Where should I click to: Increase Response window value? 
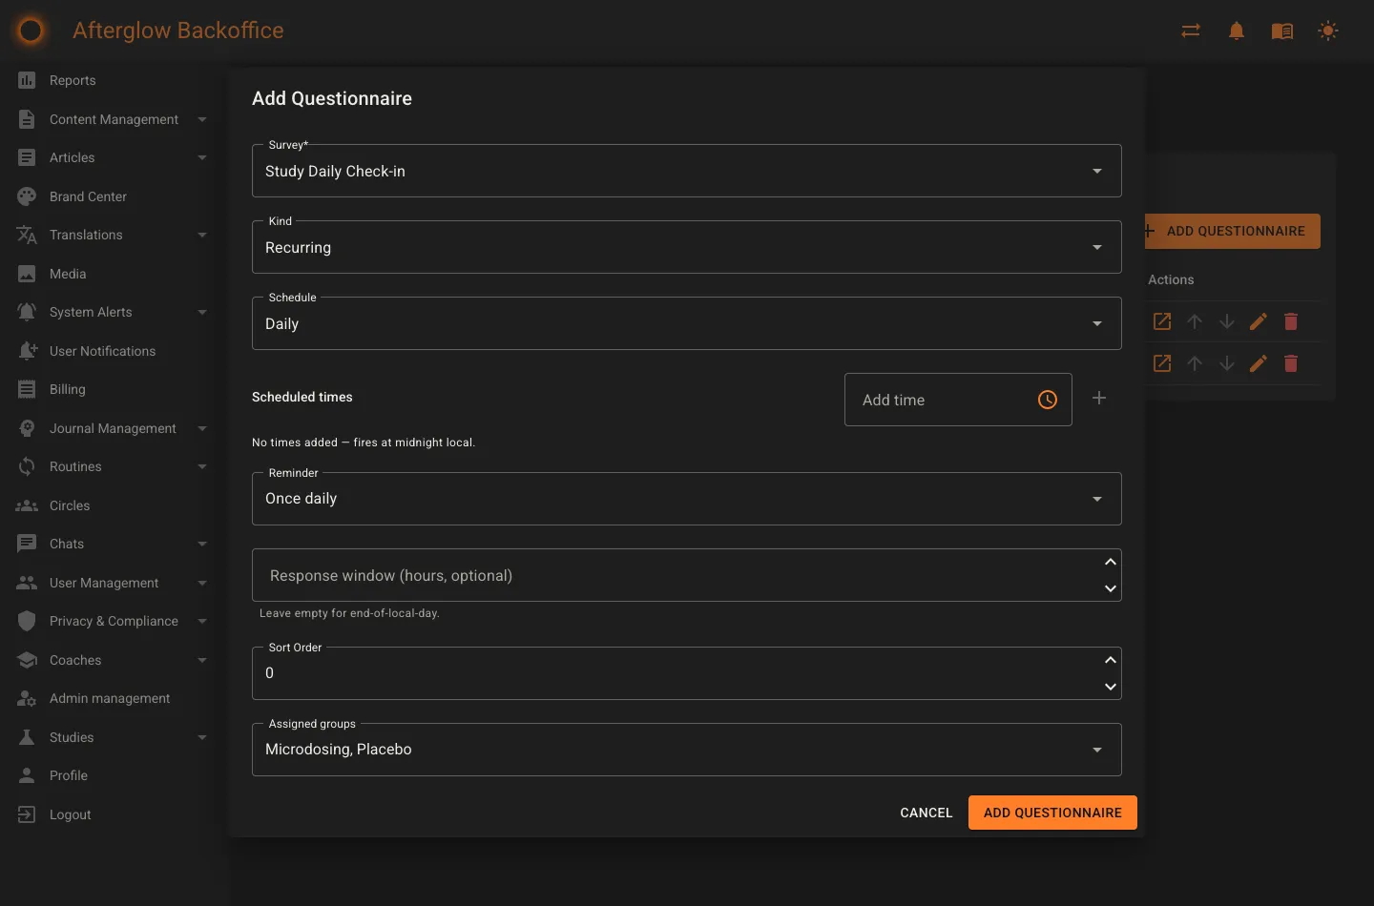[x=1110, y=562]
